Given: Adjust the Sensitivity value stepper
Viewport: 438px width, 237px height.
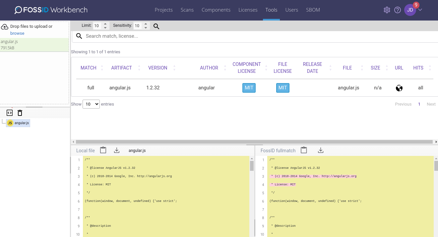Looking at the screenshot, I should click(x=146, y=25).
